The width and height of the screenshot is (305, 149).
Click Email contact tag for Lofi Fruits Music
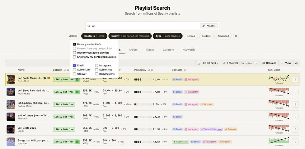pyautogui.click(x=177, y=79)
